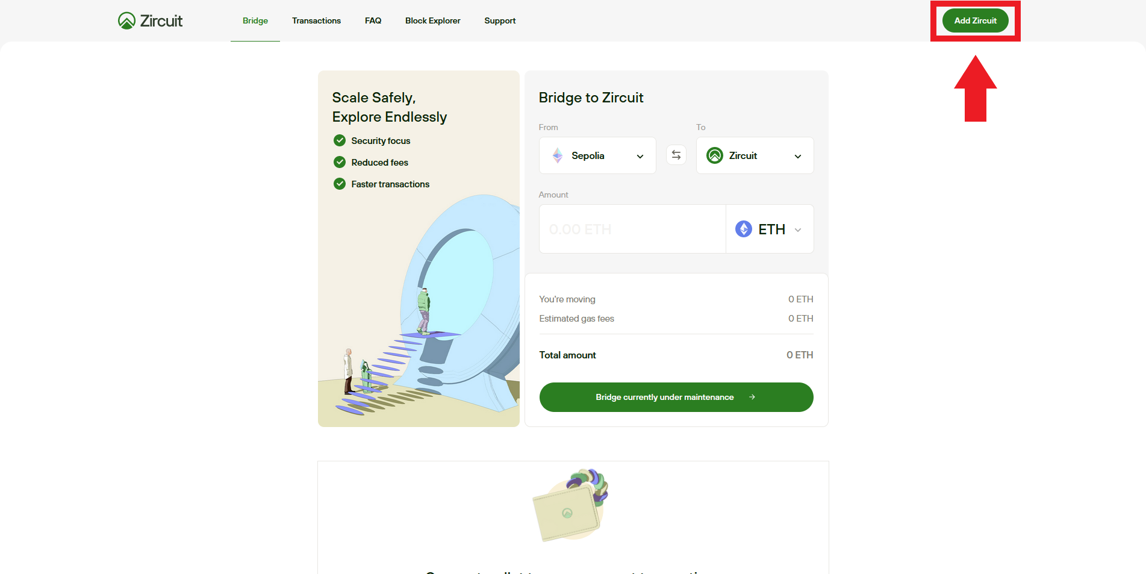The width and height of the screenshot is (1146, 574).
Task: Go to the Support page
Action: tap(500, 20)
